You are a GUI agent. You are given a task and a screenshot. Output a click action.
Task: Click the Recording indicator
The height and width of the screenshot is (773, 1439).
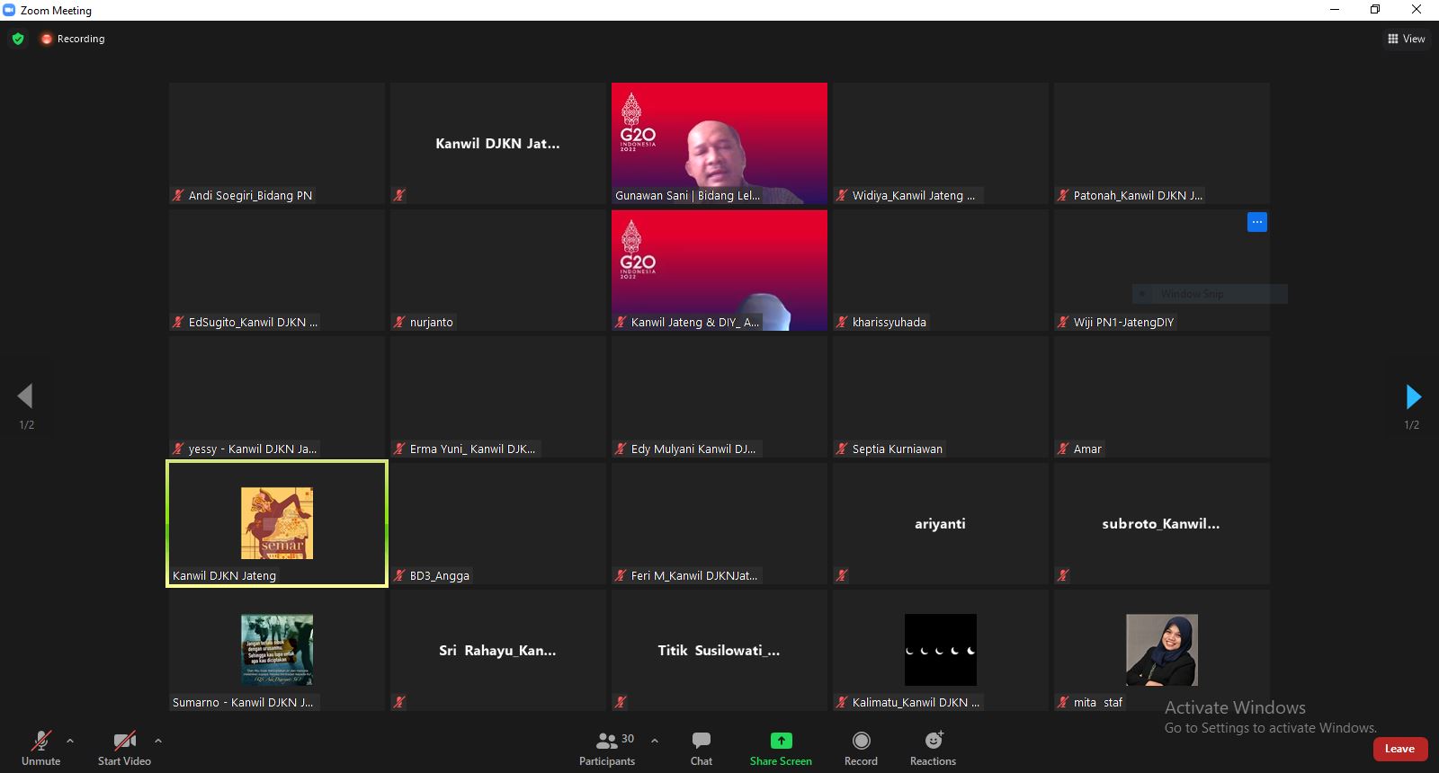73,39
